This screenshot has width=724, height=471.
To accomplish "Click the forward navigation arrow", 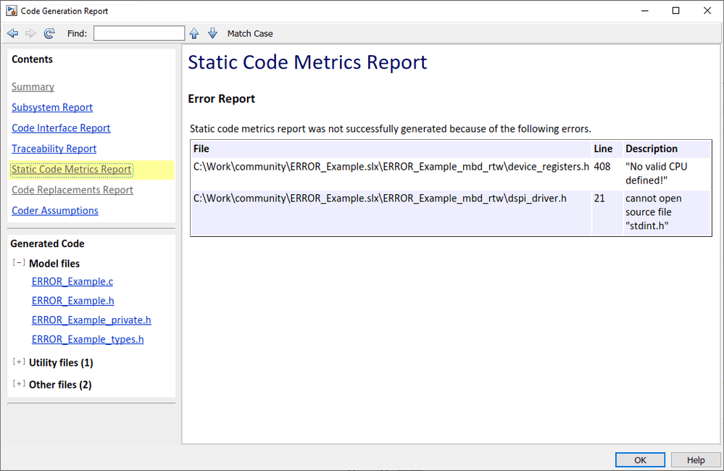I will (29, 33).
